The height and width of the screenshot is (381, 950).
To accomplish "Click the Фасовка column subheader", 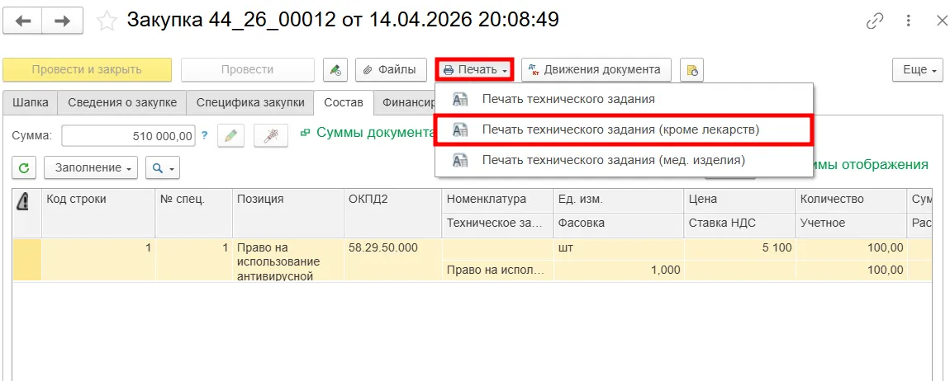I will [619, 223].
